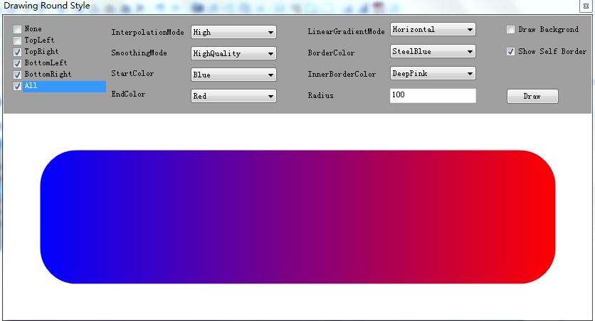This screenshot has width=595, height=321.
Task: Click the Radius label
Action: (320, 95)
